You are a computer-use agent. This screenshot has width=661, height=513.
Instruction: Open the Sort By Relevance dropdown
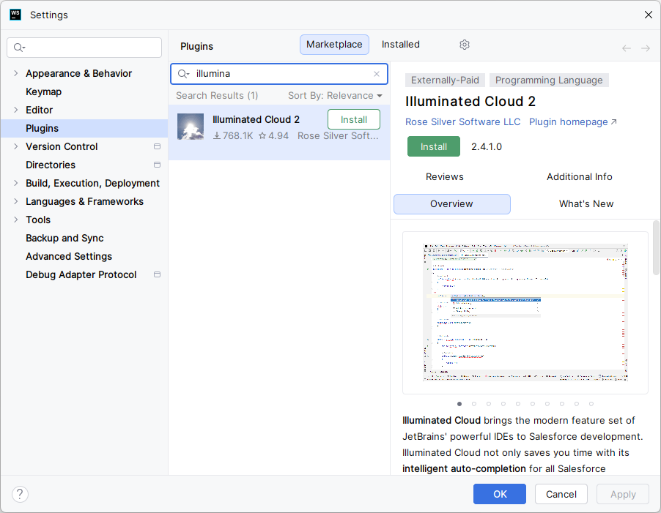pyautogui.click(x=335, y=96)
